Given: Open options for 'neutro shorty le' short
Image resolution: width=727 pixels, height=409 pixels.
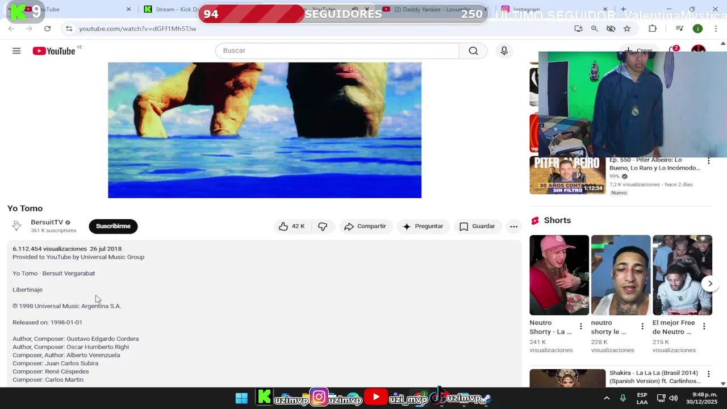Looking at the screenshot, I should tap(642, 326).
